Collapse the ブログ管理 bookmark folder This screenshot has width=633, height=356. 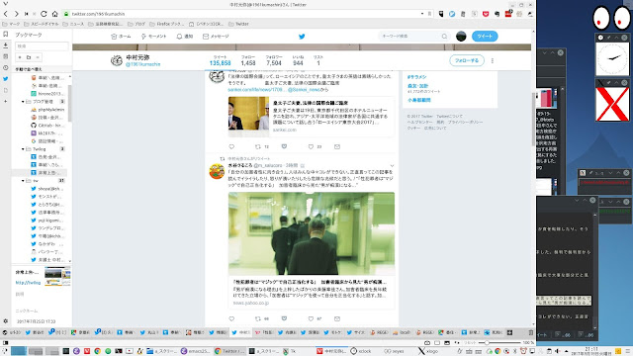click(x=23, y=102)
